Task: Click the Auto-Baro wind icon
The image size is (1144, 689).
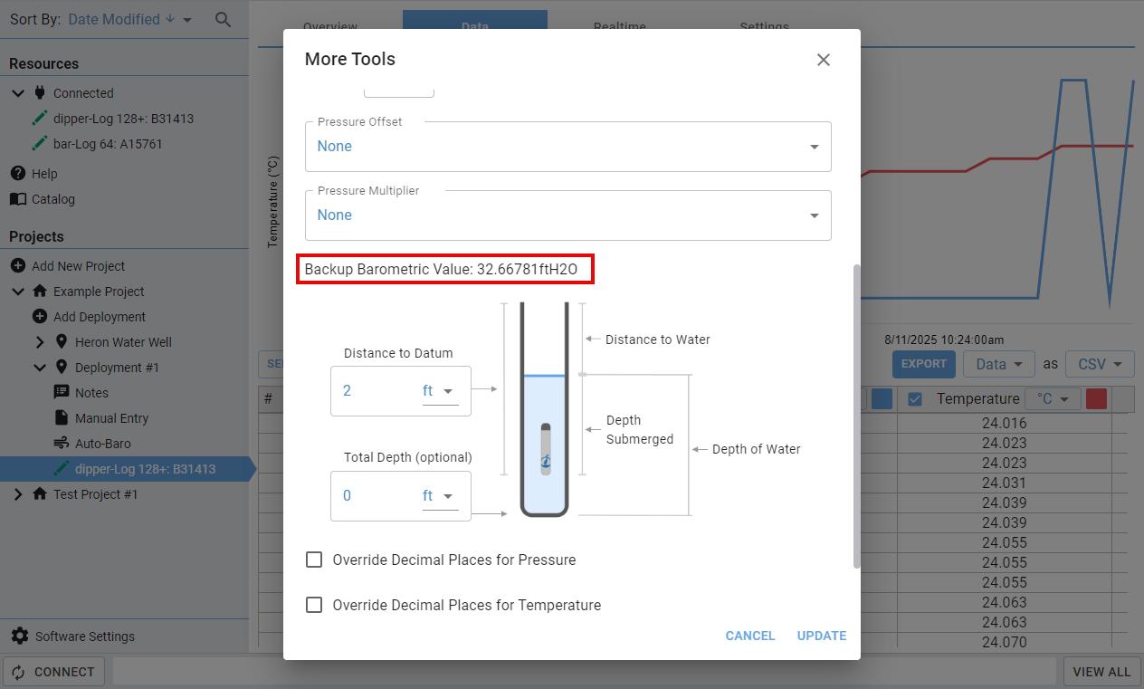Action: [62, 444]
